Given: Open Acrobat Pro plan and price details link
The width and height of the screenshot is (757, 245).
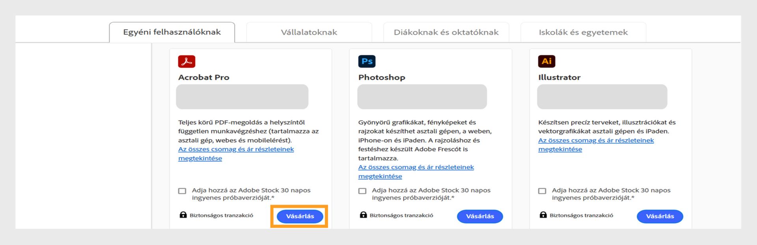Looking at the screenshot, I should 236,150.
